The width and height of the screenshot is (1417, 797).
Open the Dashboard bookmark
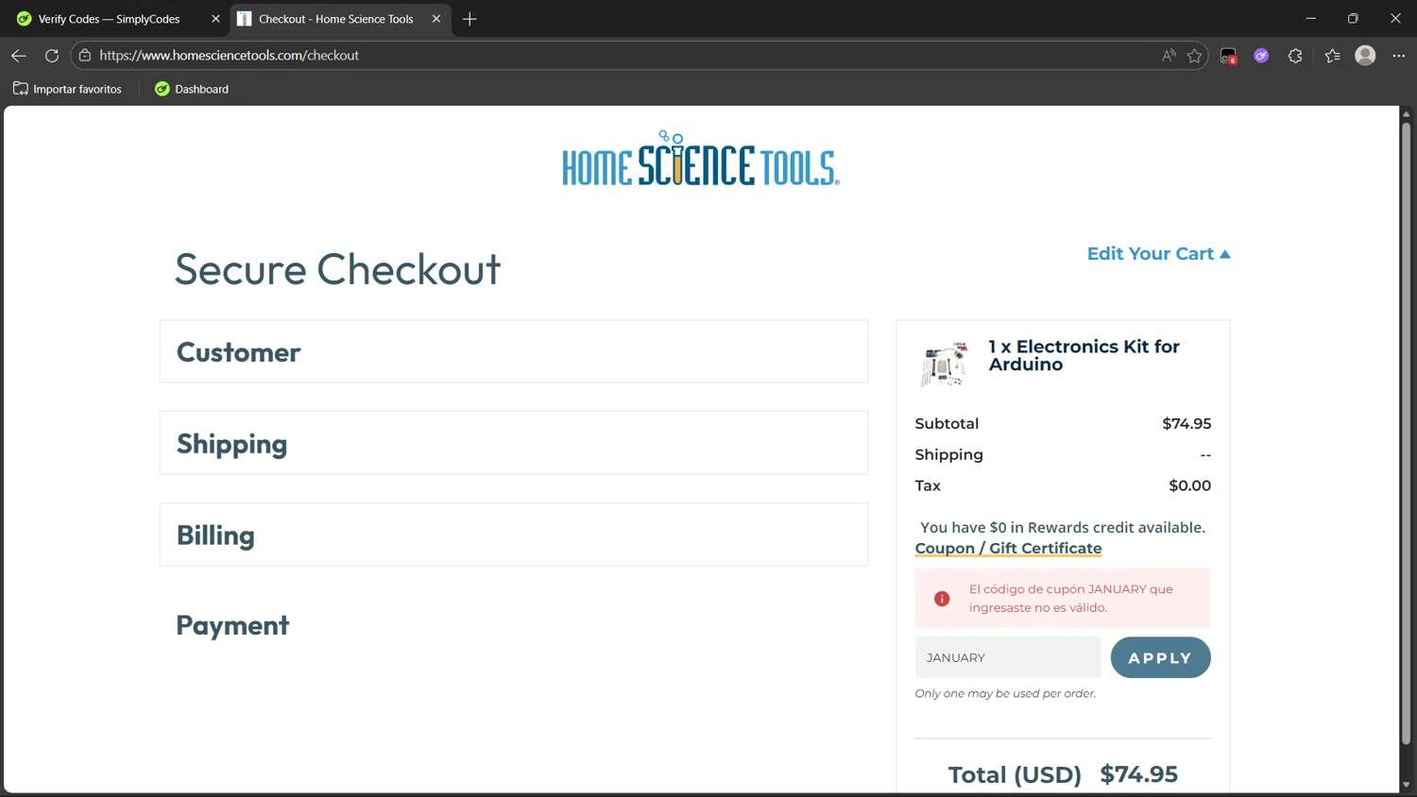click(x=192, y=89)
